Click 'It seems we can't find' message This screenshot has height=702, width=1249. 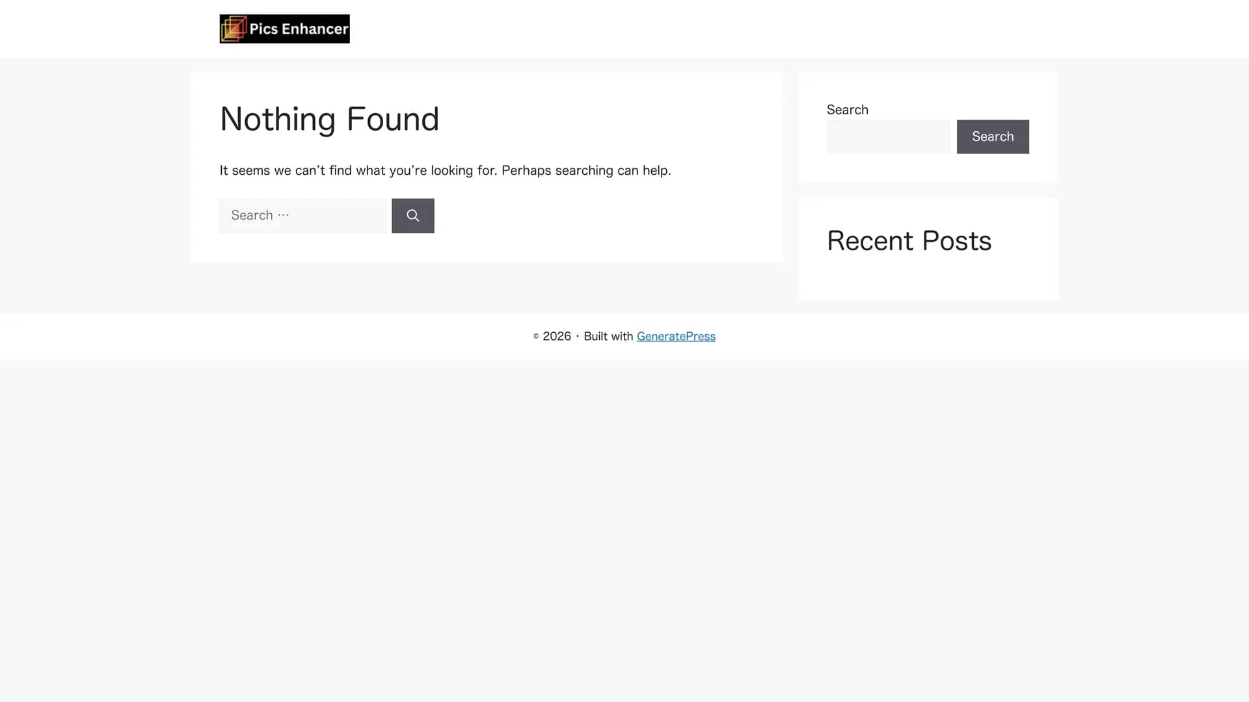pos(445,170)
